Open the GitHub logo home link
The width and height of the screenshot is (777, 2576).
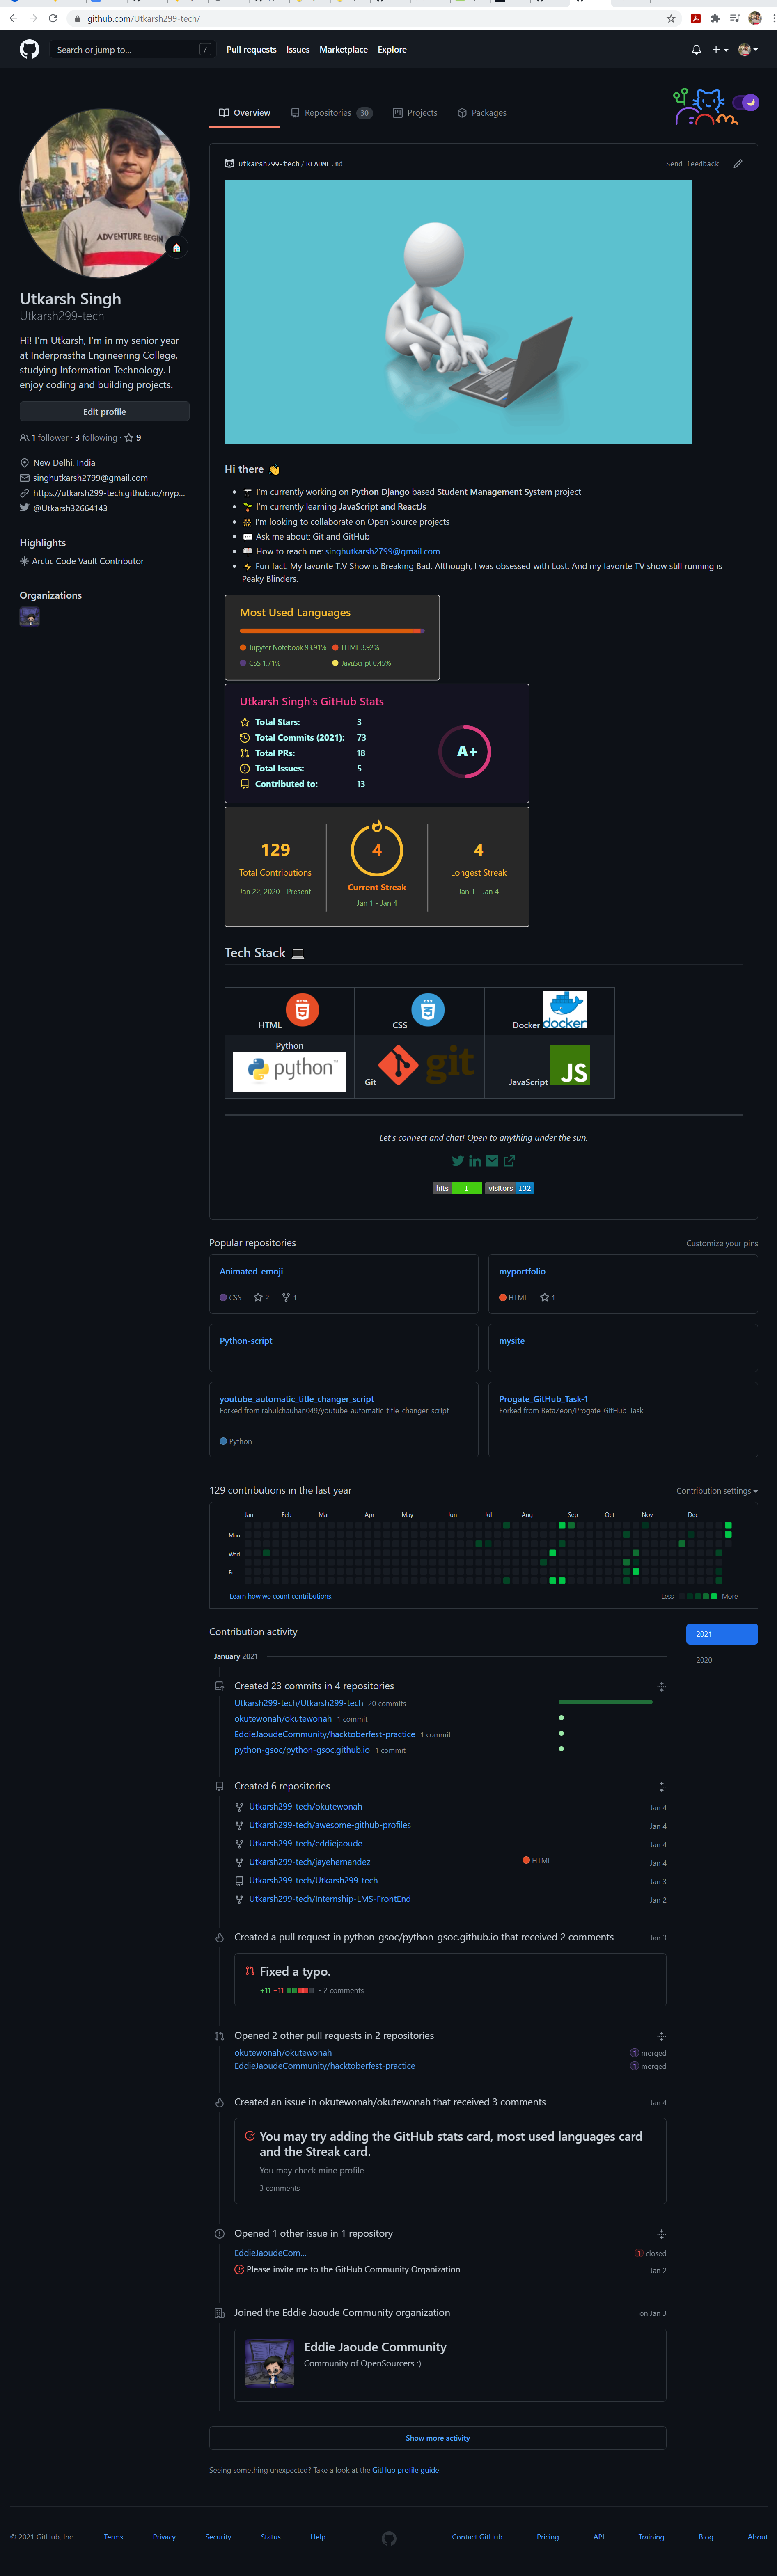[29, 49]
